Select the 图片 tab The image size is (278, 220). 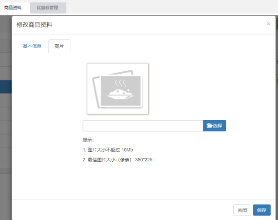tap(59, 46)
